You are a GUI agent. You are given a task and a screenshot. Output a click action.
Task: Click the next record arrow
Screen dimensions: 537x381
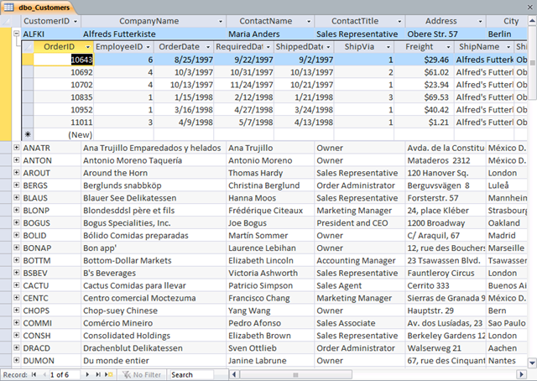tap(87, 374)
